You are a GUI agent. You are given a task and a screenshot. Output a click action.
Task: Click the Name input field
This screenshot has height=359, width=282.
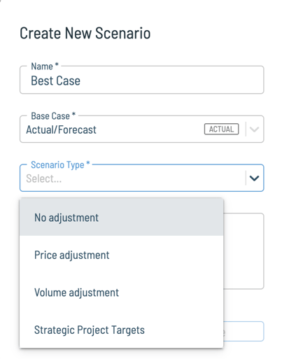click(x=142, y=80)
